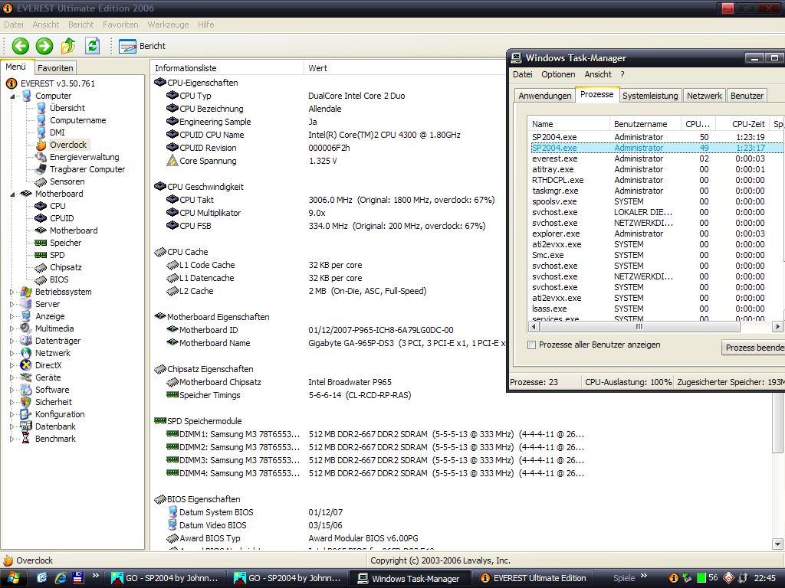Viewport: 785px width, 588px height.
Task: Select the explorer.exe process row
Action: pos(656,234)
